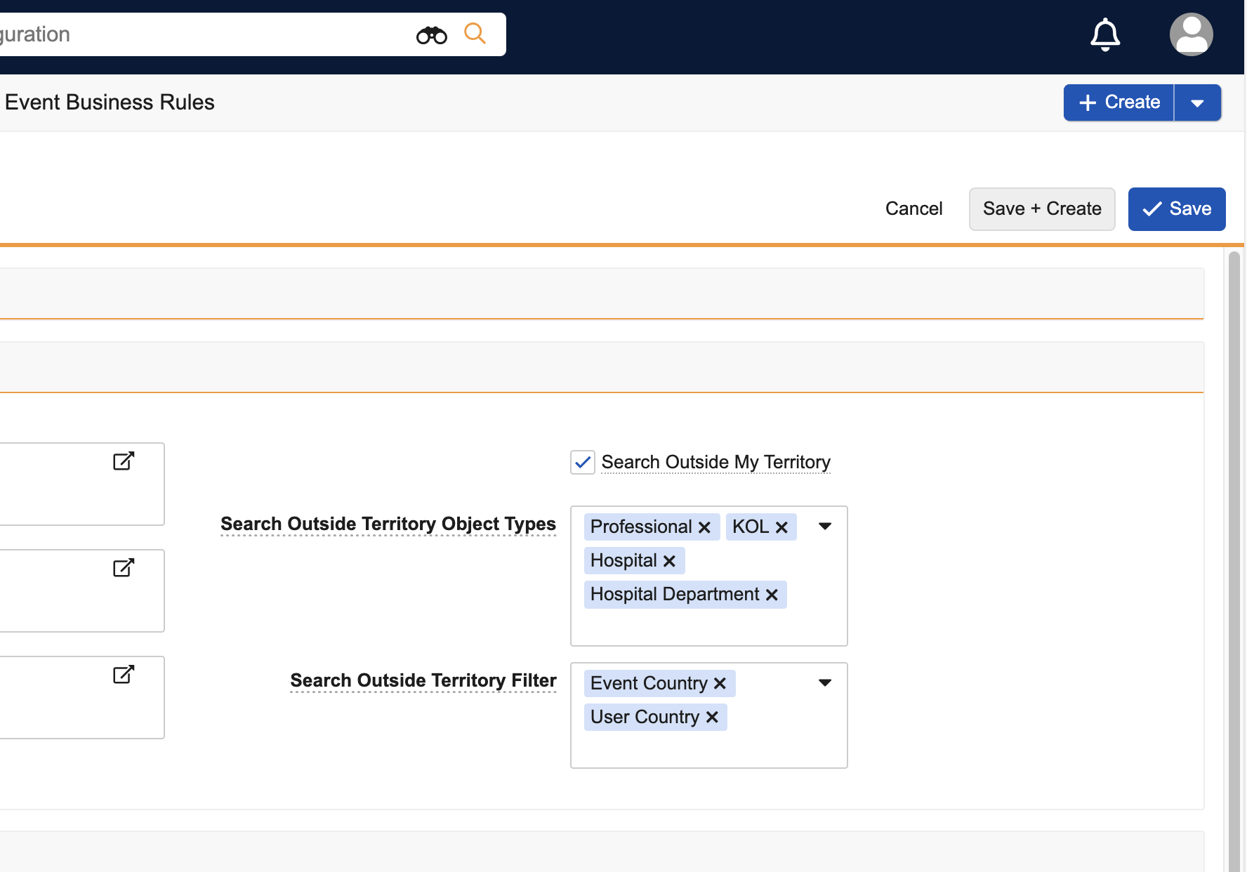This screenshot has height=872, width=1247.
Task: Uncheck Search Outside My Territory checkbox
Action: 583,463
